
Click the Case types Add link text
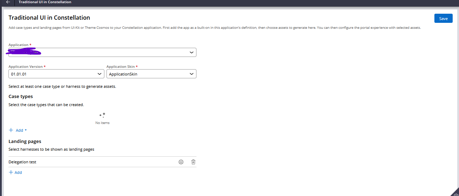click(x=19, y=130)
